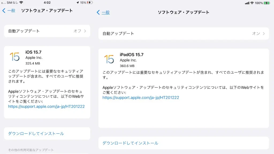Open 自動アップデート row showing オン
The height and width of the screenshot is (154, 274).
(x=184, y=33)
